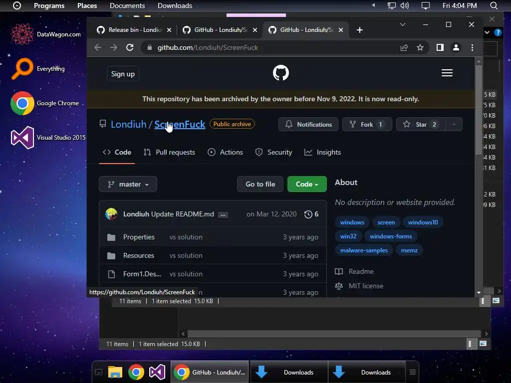Click the volume icon in top panel
The width and height of the screenshot is (511, 383).
(x=404, y=5)
